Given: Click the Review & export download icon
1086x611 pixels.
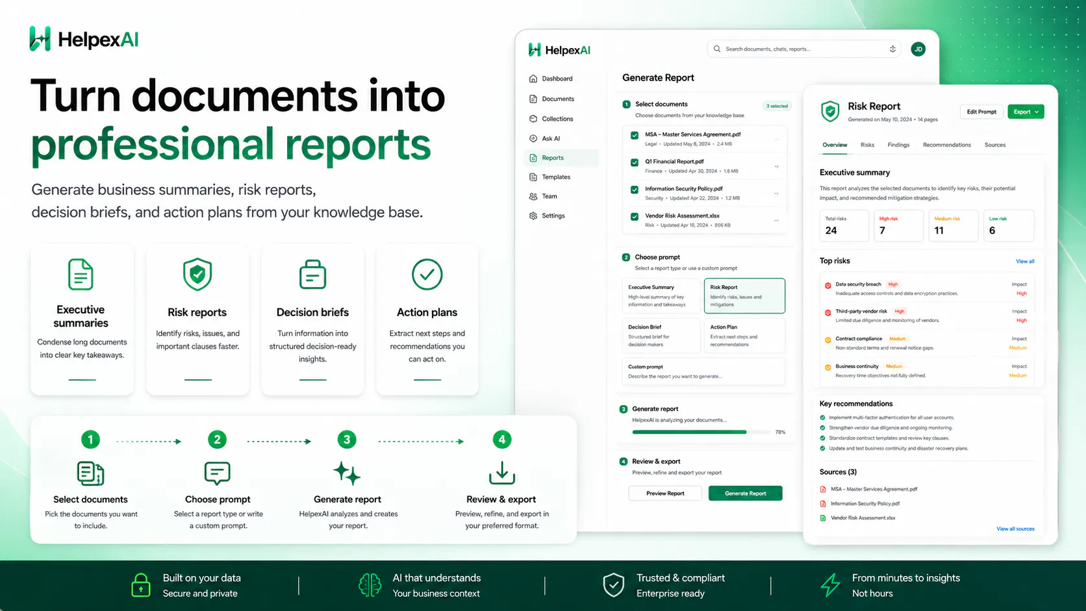Looking at the screenshot, I should pos(501,473).
